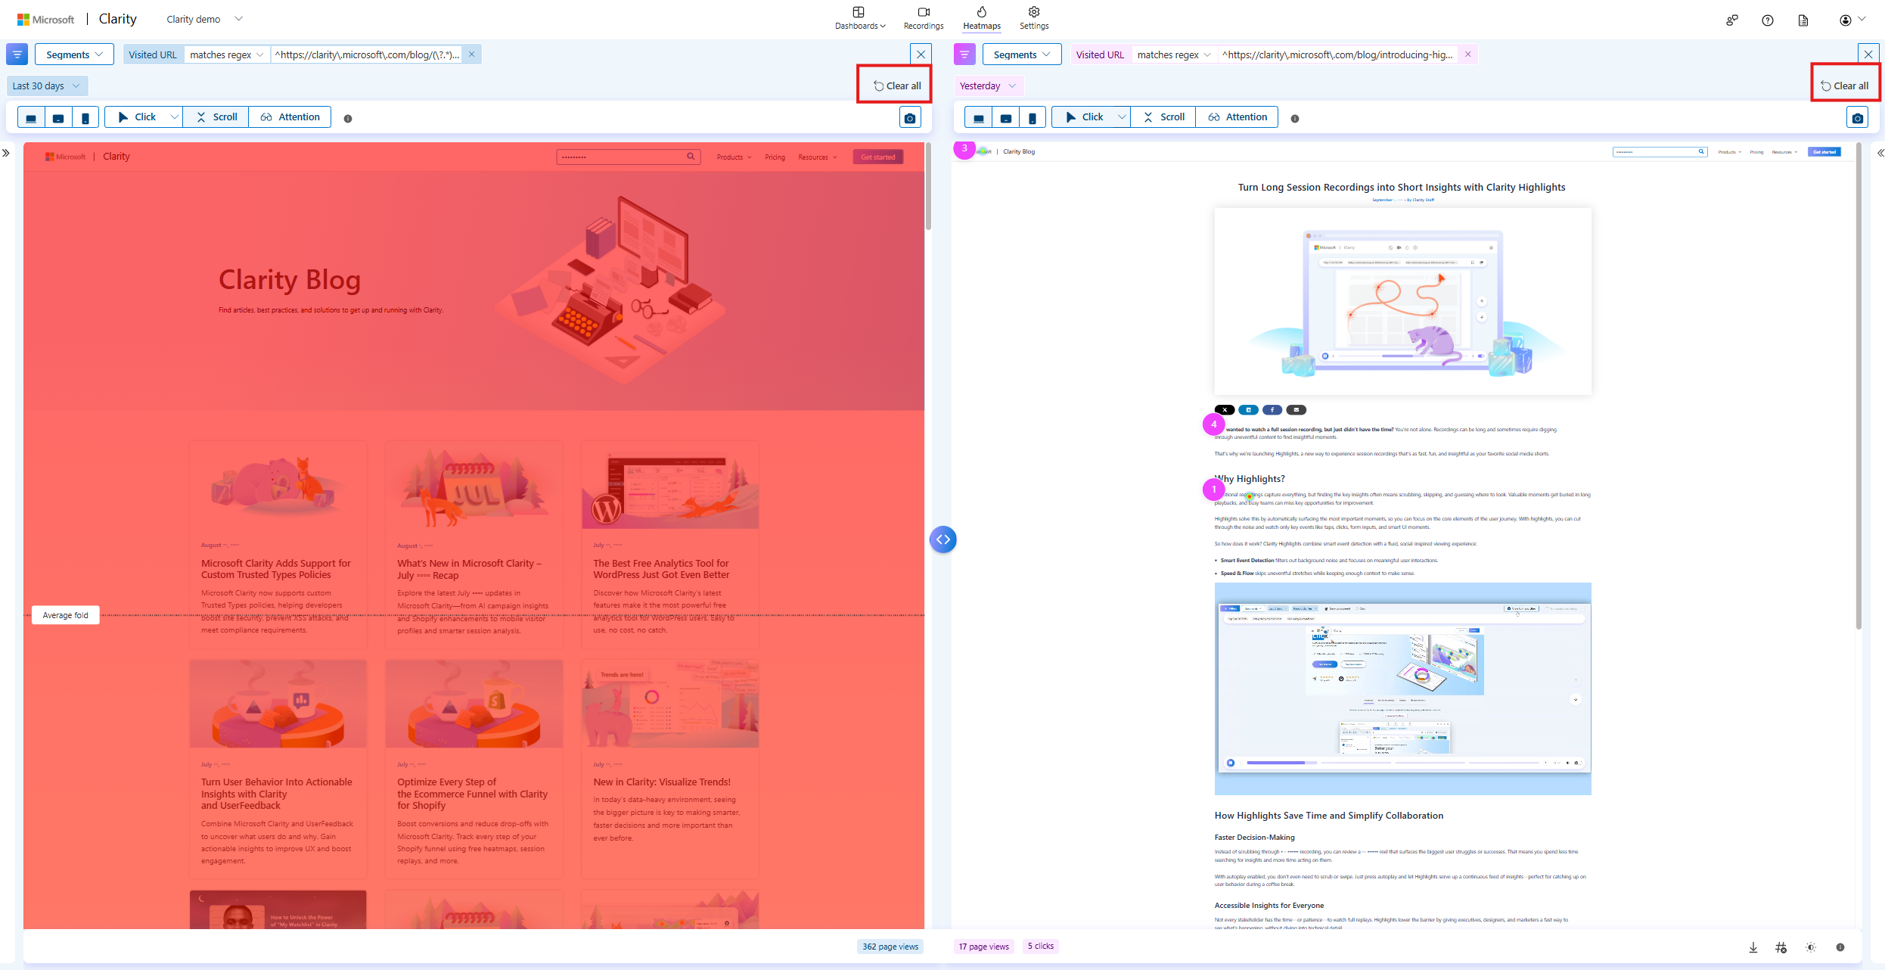Open the 'Last 30 days' date range dropdown
The width and height of the screenshot is (1885, 970).
[x=47, y=86]
